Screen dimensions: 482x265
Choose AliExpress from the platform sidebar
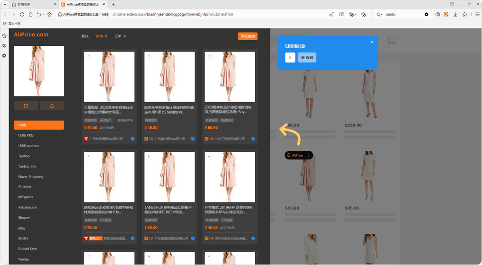(x=26, y=197)
